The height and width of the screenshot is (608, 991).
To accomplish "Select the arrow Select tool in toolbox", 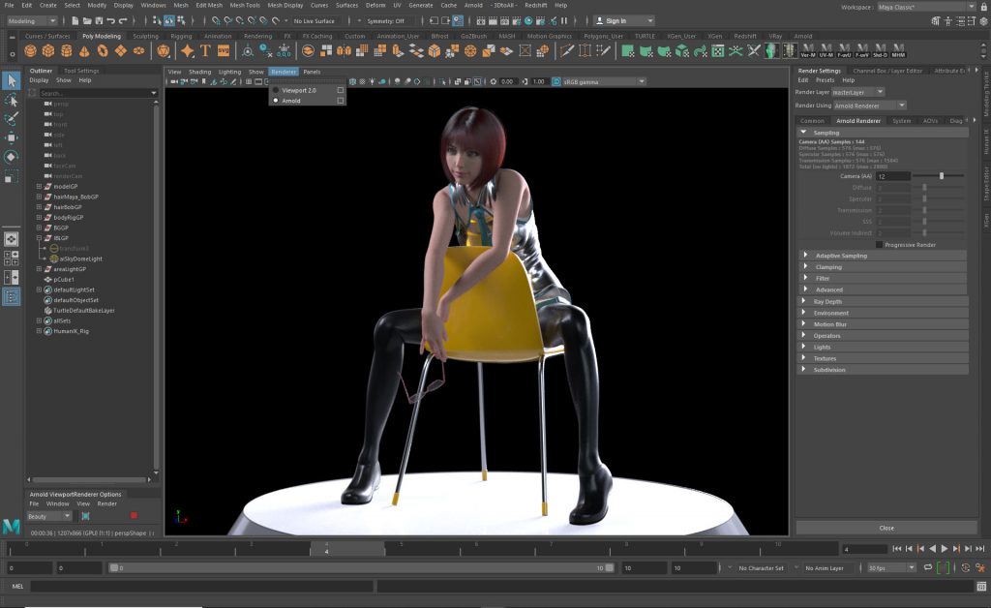I will pos(11,80).
